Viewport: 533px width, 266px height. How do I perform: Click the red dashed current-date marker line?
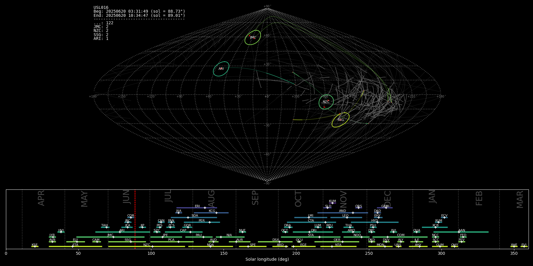135,219
